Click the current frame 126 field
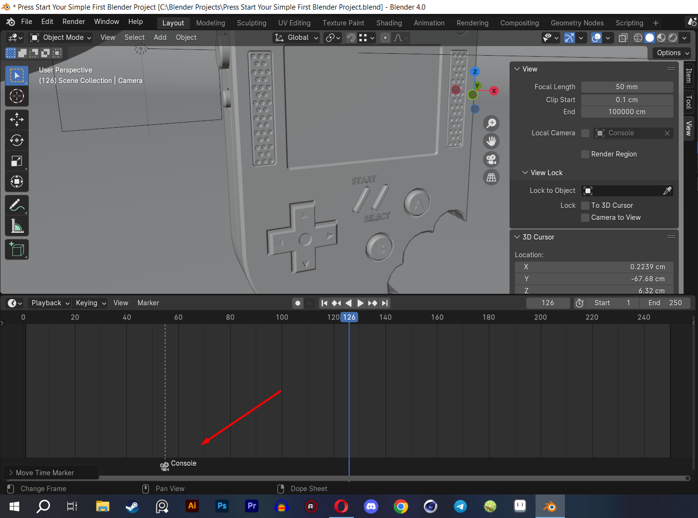 click(x=548, y=303)
